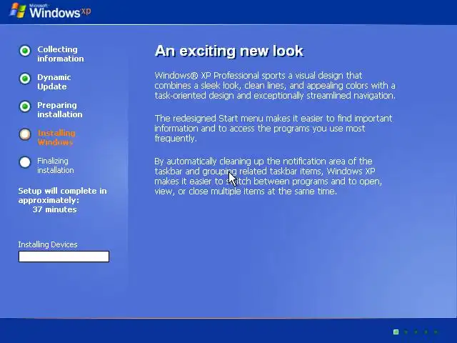Click the "Collecting information" label
457x343 pixels.
click(60, 54)
